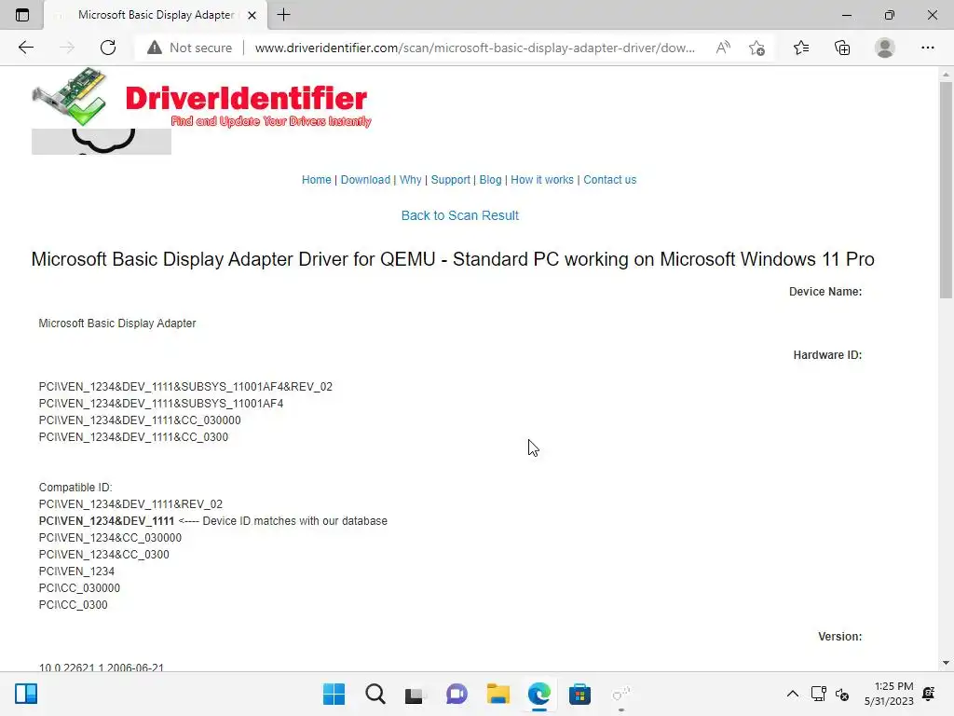Click the Version: label
Screen dimensions: 954x716
click(x=839, y=636)
